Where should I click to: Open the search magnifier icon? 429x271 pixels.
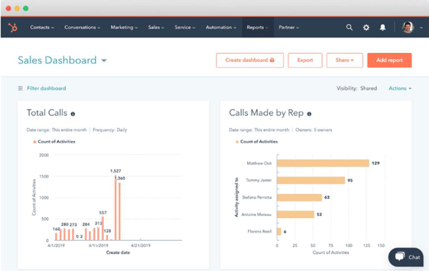pos(349,28)
